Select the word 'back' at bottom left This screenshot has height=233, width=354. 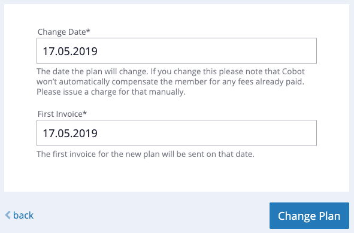tap(23, 215)
